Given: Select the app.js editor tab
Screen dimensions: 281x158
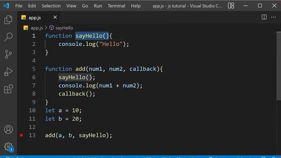Looking at the screenshot, I should tap(39, 18).
